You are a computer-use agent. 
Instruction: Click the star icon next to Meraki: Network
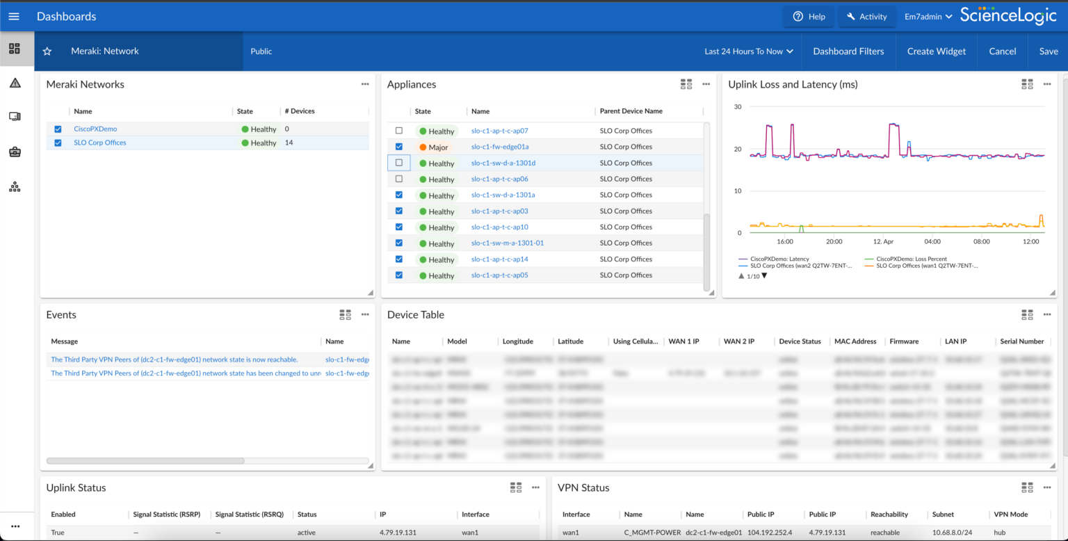47,51
